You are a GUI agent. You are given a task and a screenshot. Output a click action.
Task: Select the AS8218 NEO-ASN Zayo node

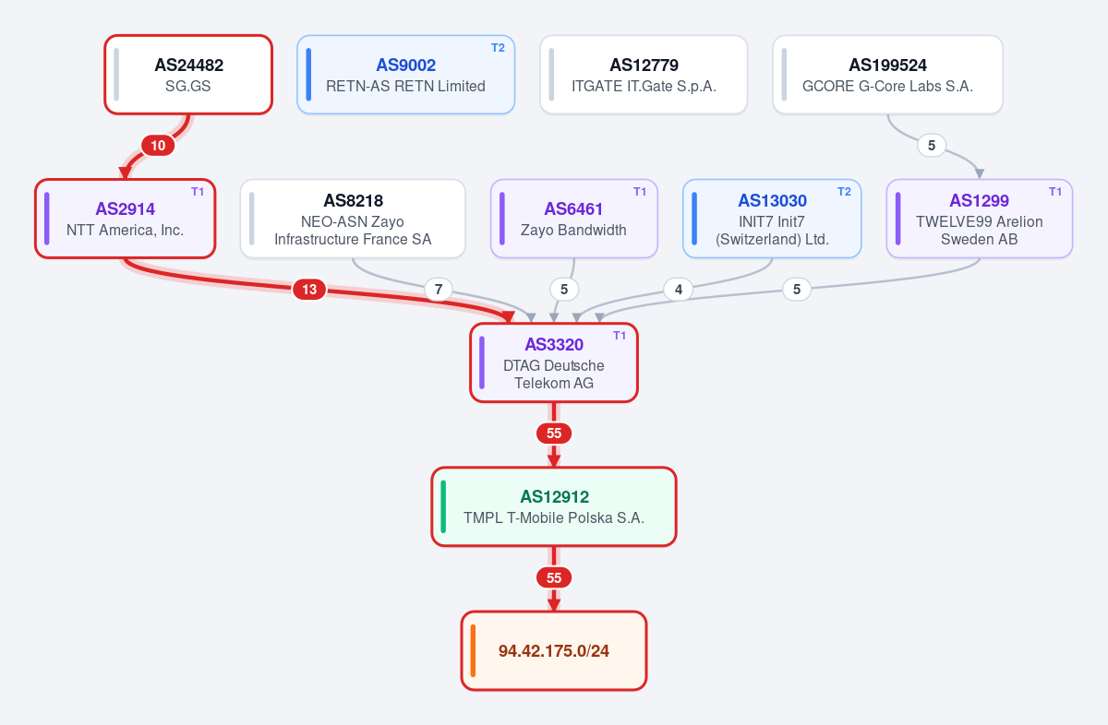tap(353, 219)
